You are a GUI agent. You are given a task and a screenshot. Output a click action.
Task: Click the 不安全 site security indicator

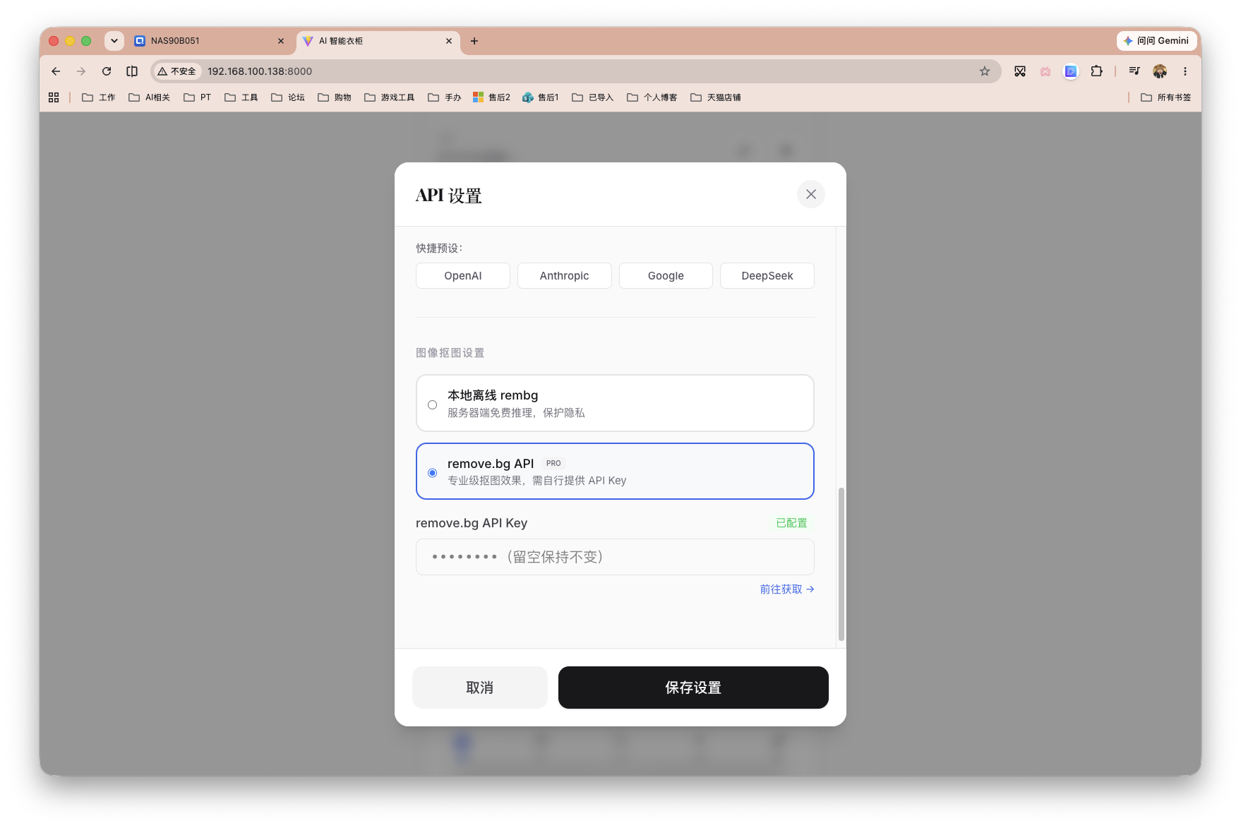coord(177,71)
